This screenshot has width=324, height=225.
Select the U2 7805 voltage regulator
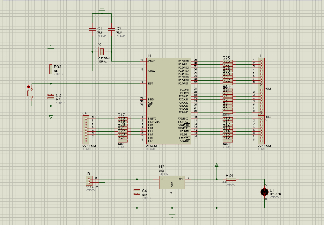coord(172,182)
